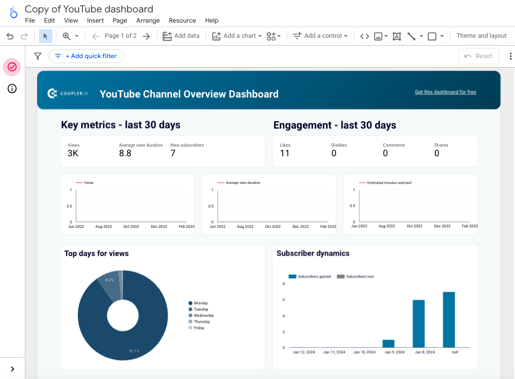The image size is (515, 379).
Task: Click the Add data icon
Action: point(166,36)
